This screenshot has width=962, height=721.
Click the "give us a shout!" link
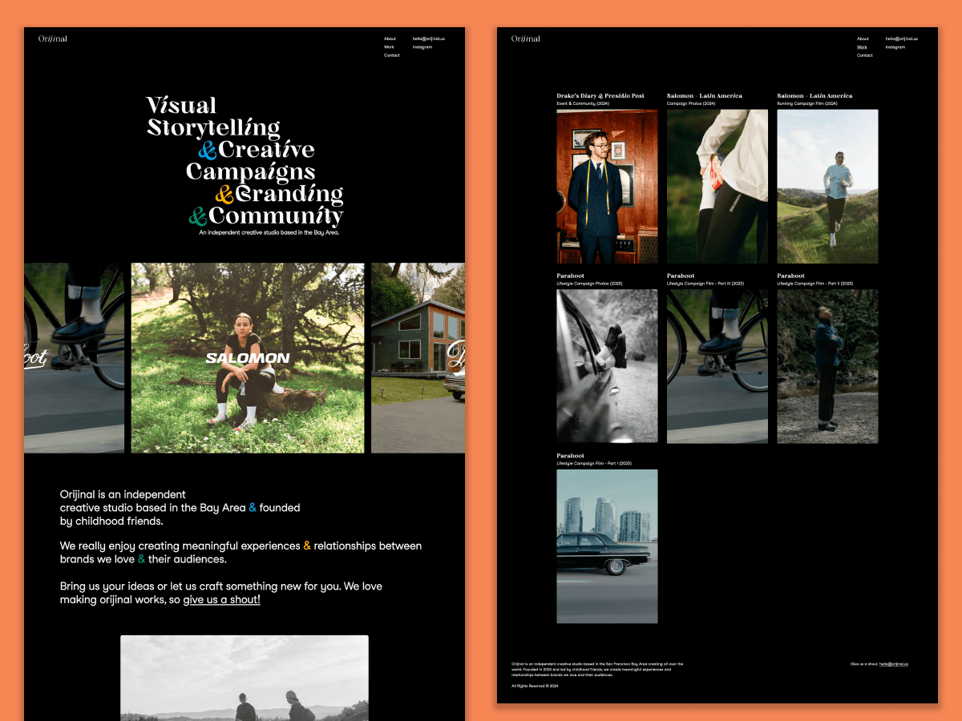pos(221,599)
